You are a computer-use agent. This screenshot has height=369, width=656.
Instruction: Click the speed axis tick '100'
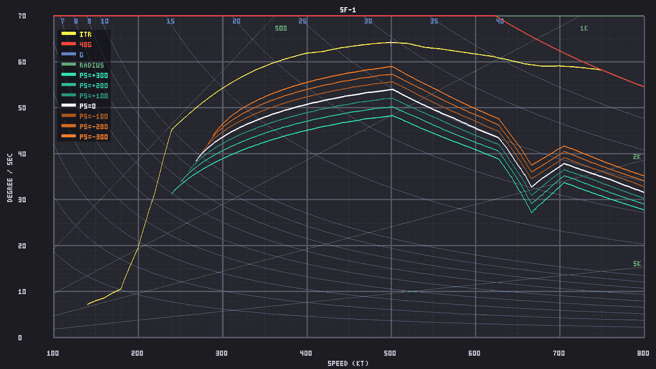point(54,353)
